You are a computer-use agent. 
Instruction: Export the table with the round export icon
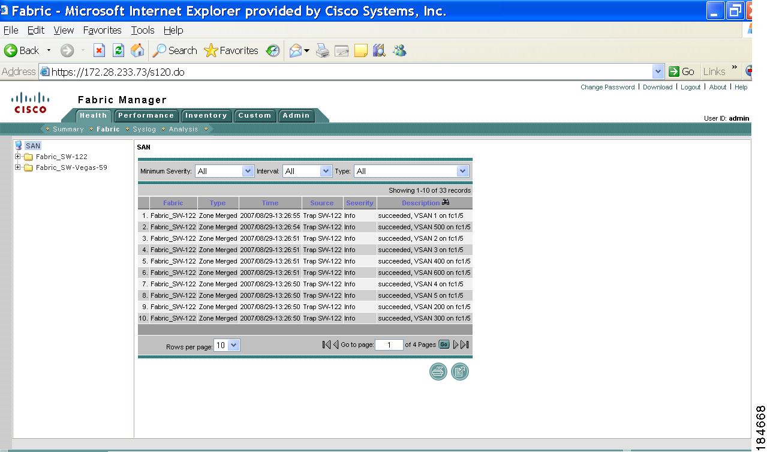[x=460, y=372]
